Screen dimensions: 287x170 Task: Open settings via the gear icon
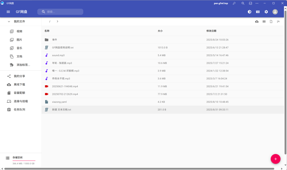(x=266, y=12)
